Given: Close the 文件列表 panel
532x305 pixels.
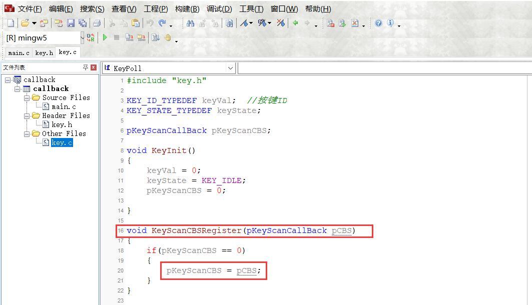Looking at the screenshot, I should point(94,67).
